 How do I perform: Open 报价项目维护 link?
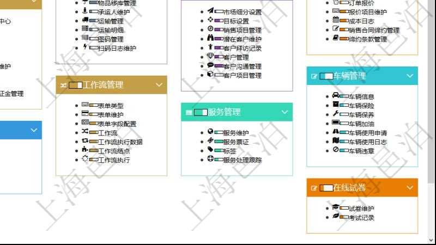point(368,12)
